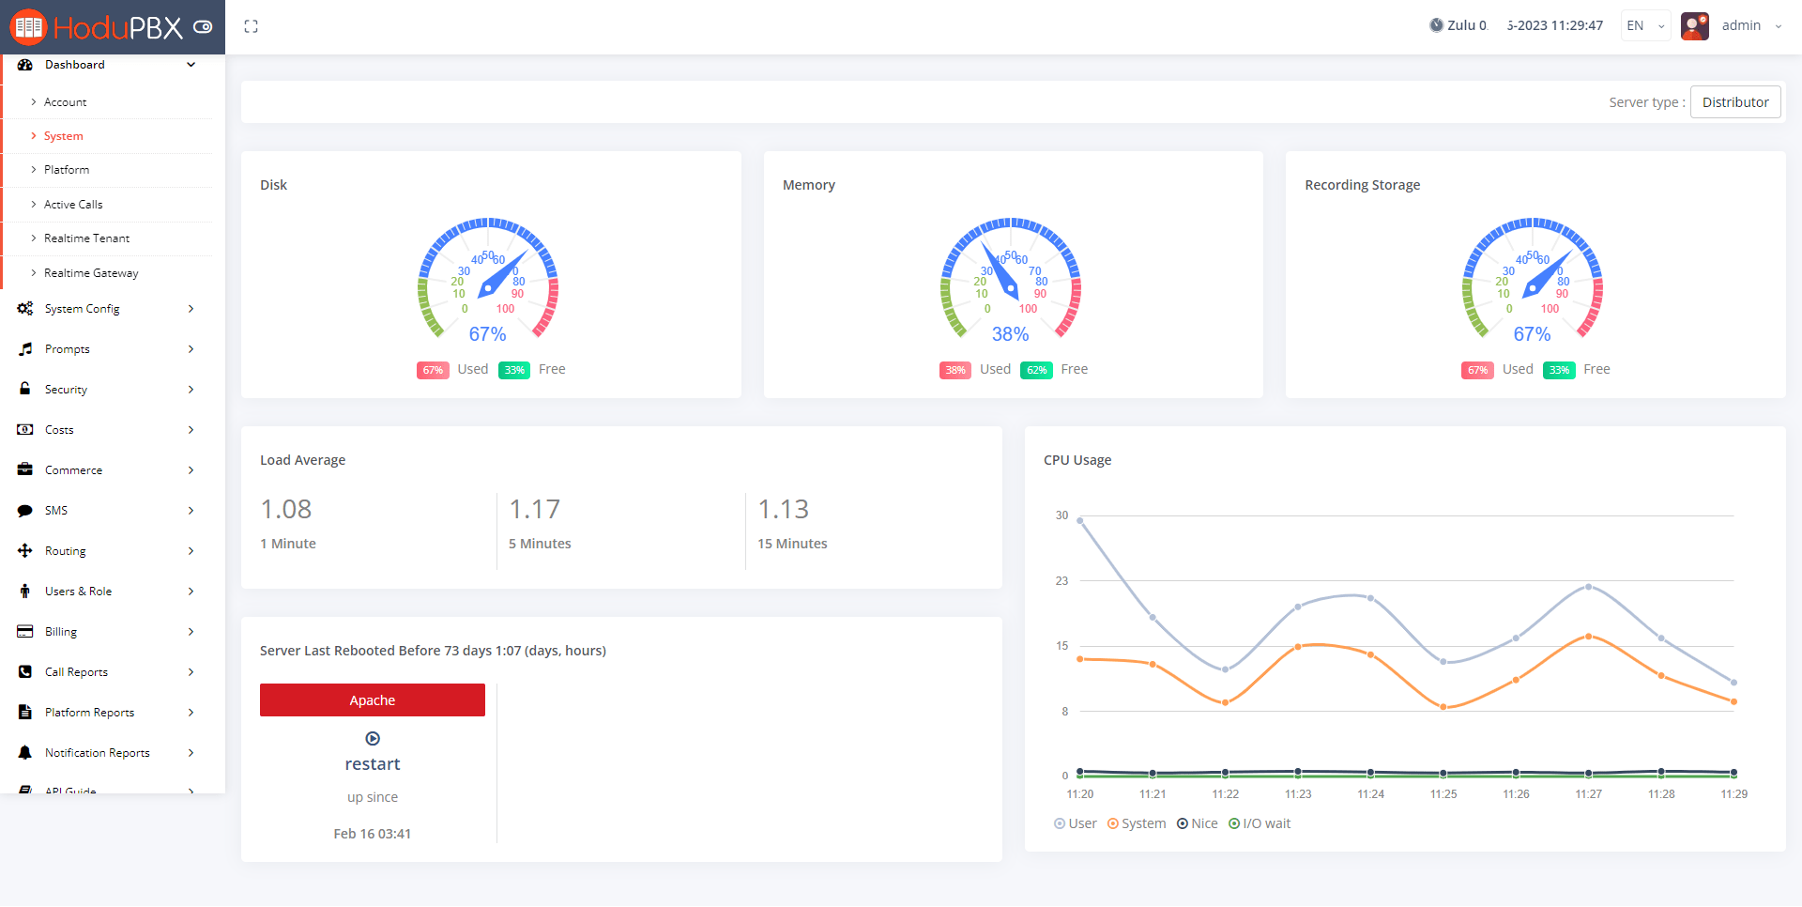Image resolution: width=1802 pixels, height=907 pixels.
Task: Click the Distributor server type button
Action: [x=1734, y=101]
